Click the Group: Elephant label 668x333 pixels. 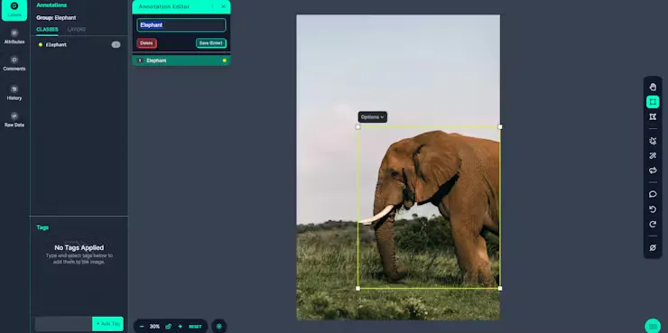56,18
